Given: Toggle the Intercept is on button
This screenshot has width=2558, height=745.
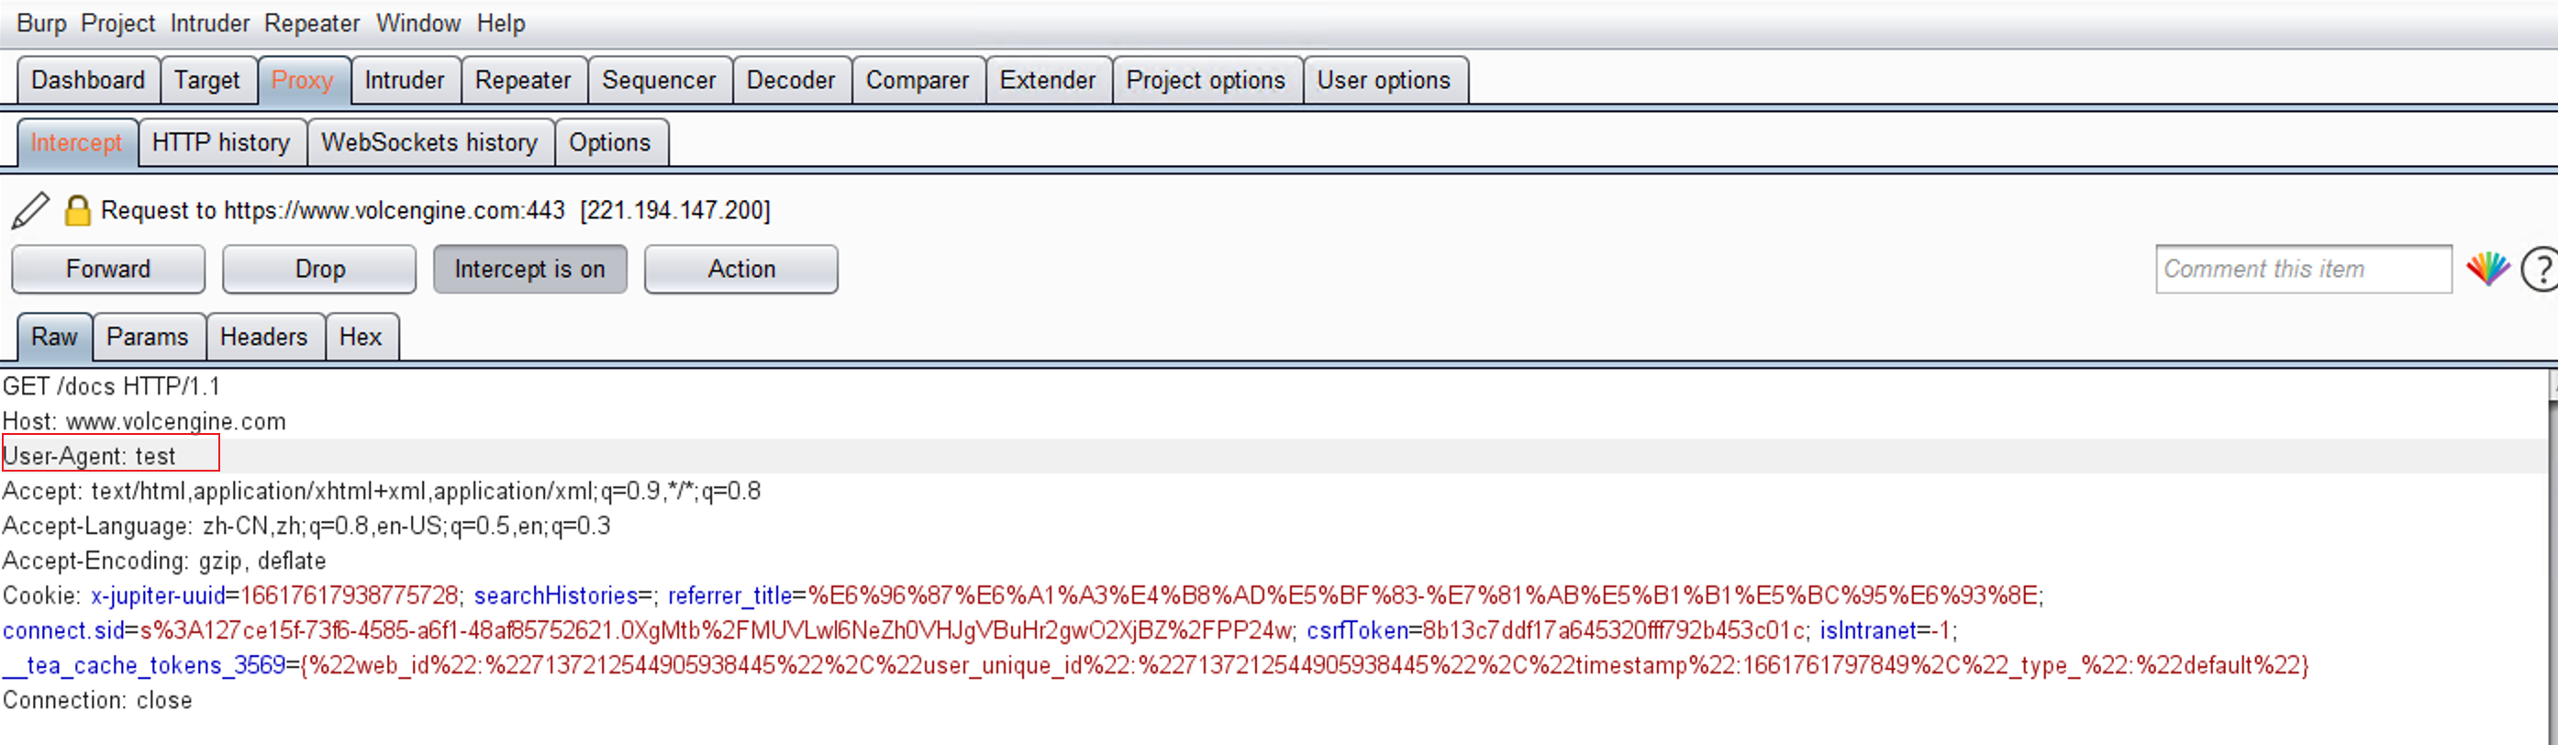Looking at the screenshot, I should [529, 269].
